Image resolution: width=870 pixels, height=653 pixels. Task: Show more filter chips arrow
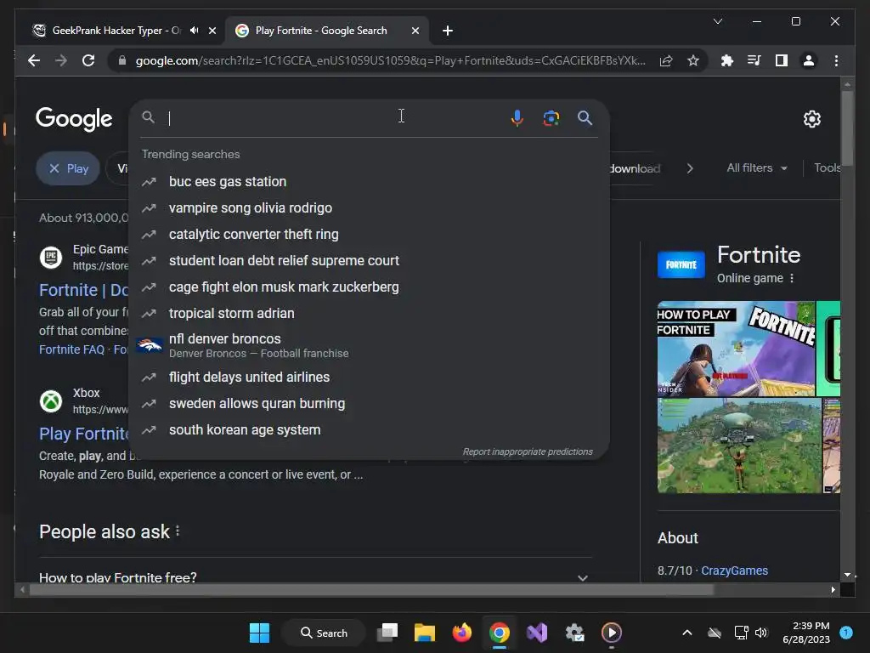(690, 168)
